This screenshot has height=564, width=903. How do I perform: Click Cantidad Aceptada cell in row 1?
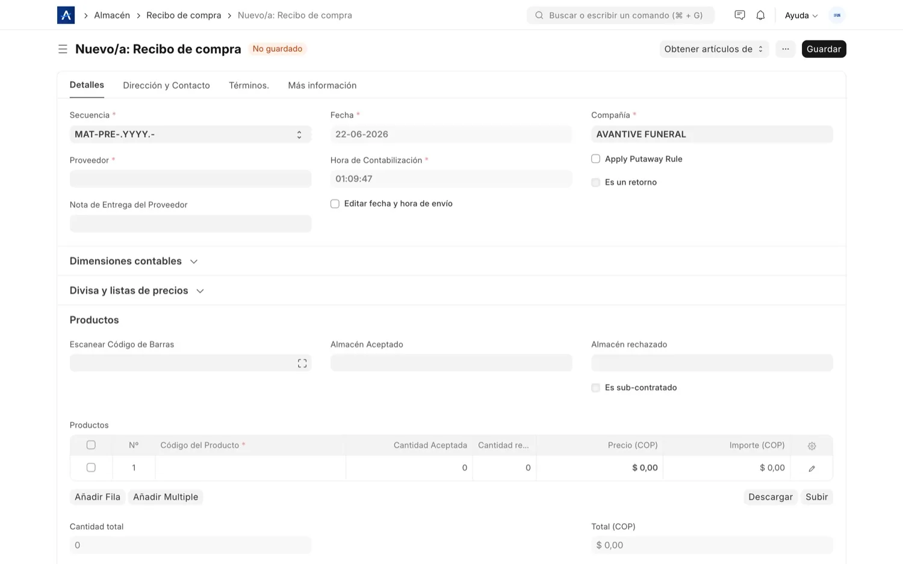pos(409,468)
